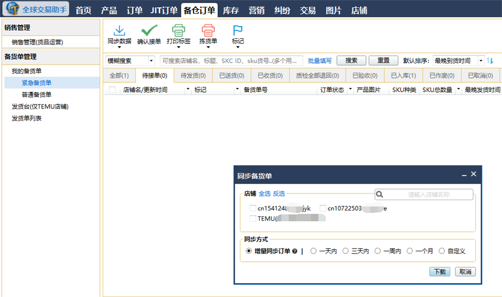Open the 模糊搜索 search mode dropdown
This screenshot has width=502, height=297.
click(x=151, y=61)
